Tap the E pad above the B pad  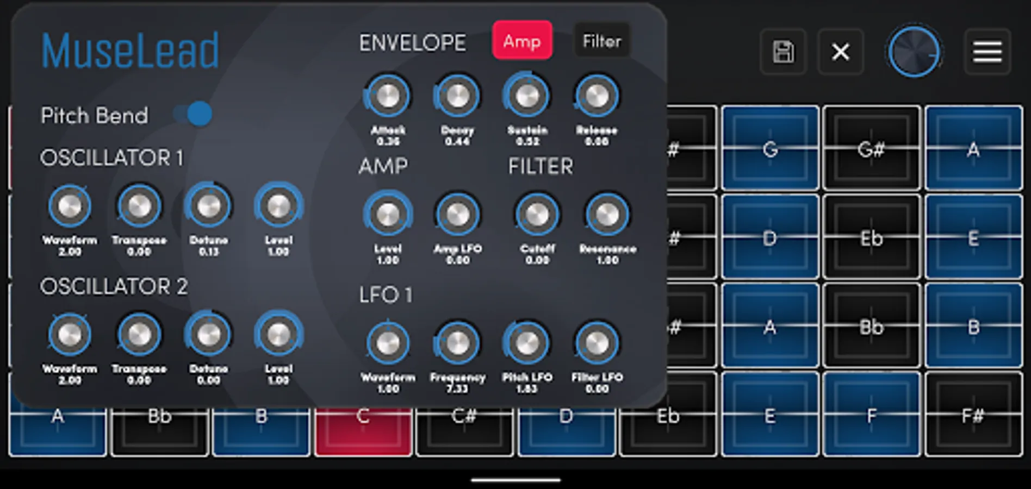[x=973, y=237]
